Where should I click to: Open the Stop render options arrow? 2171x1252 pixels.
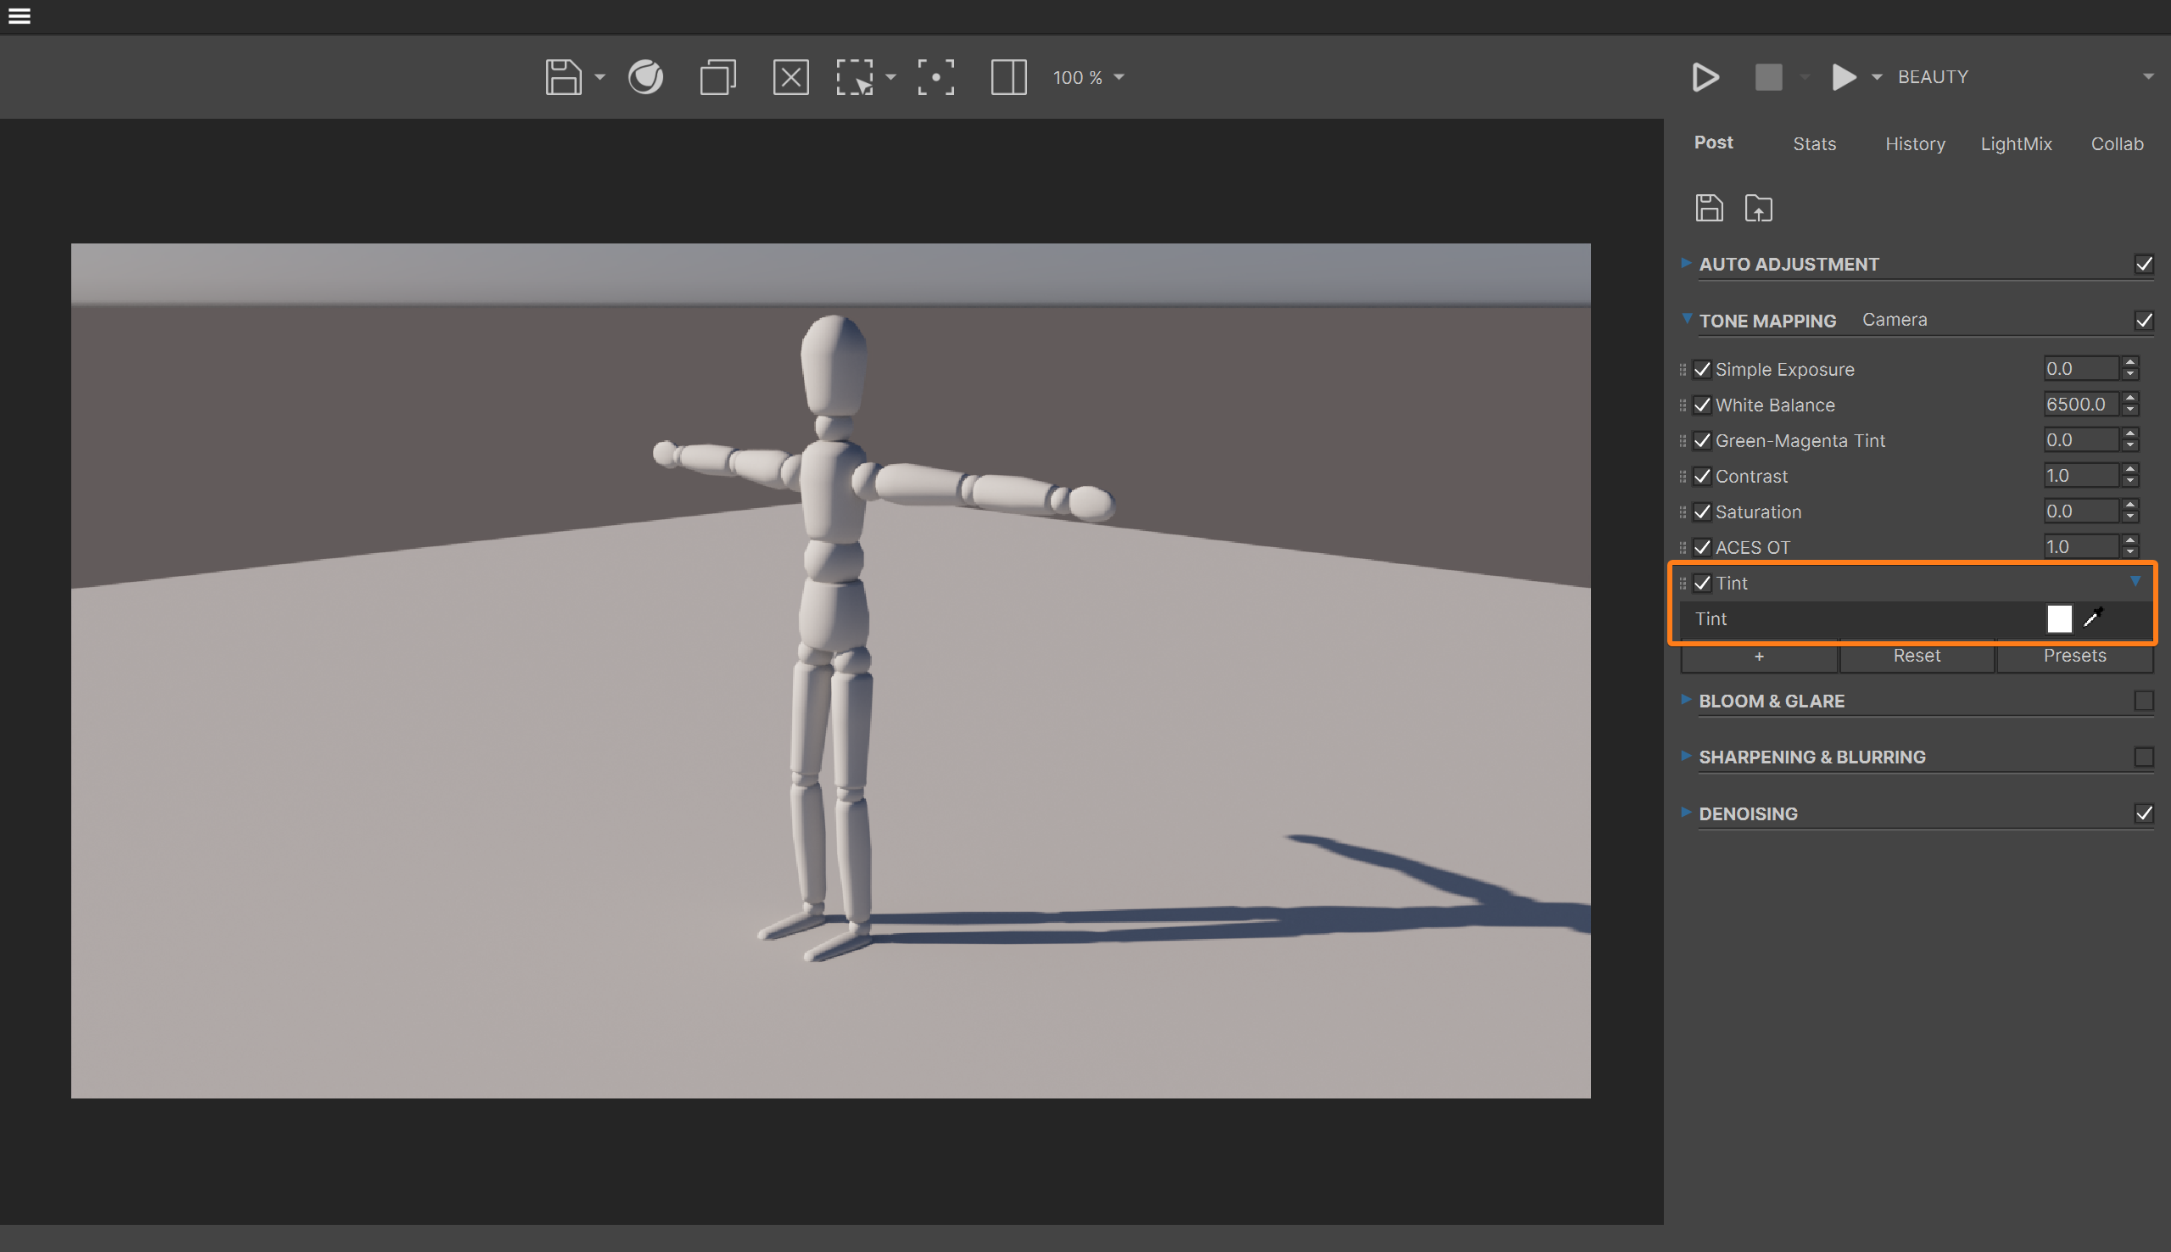click(x=1805, y=77)
